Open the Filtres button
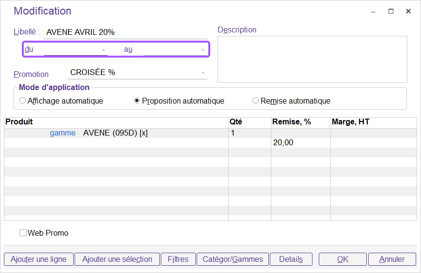 point(178,259)
